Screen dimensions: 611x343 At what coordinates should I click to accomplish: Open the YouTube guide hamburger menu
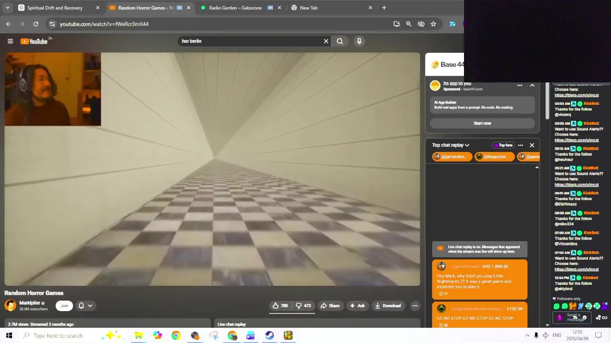pyautogui.click(x=10, y=41)
